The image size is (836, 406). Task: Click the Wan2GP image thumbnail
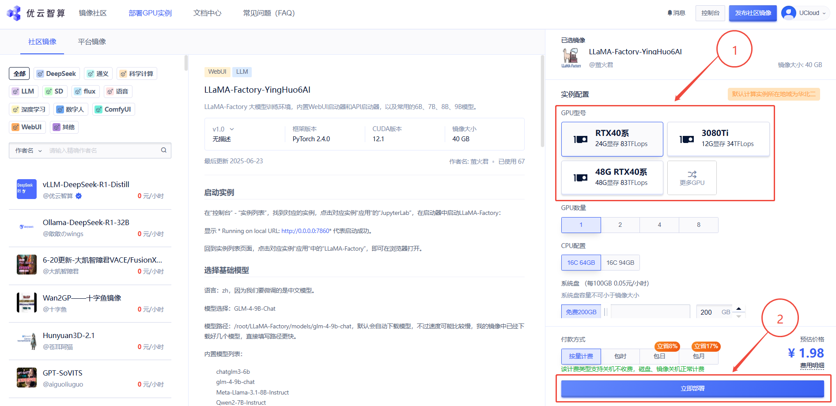click(26, 302)
